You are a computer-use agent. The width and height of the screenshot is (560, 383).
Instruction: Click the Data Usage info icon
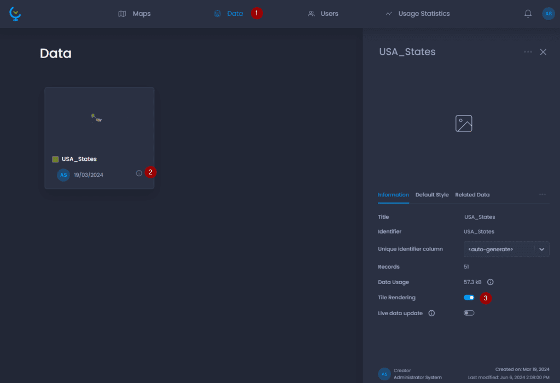click(491, 282)
